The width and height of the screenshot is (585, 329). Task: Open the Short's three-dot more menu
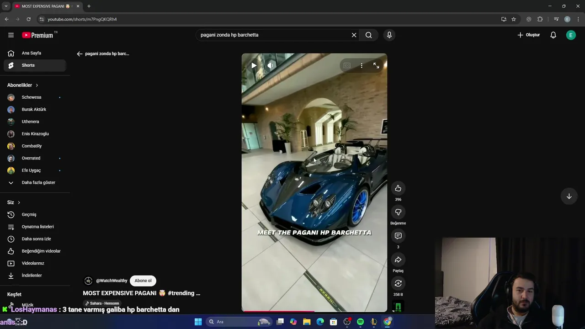pos(362,66)
